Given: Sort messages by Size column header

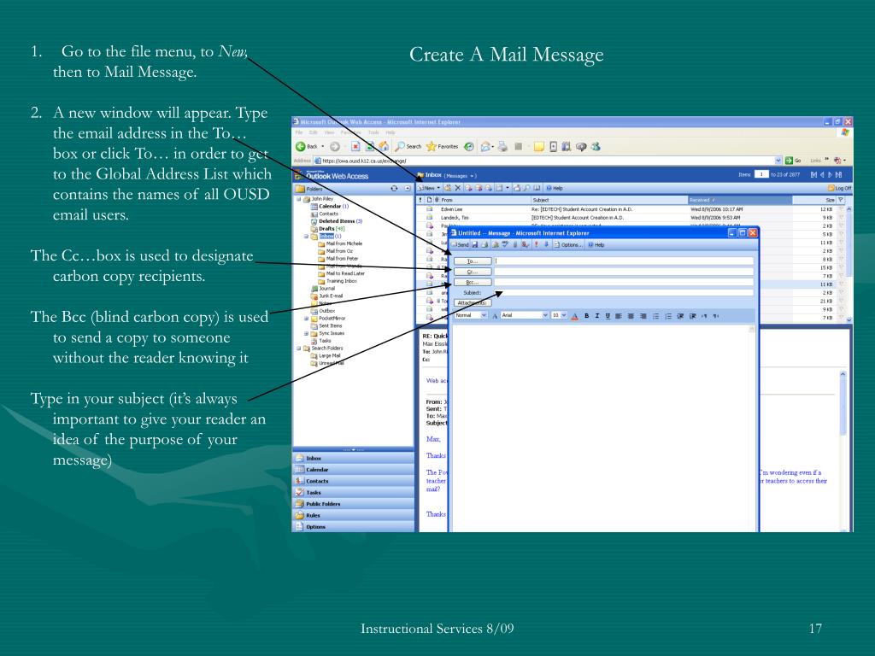Looking at the screenshot, I should [814, 200].
